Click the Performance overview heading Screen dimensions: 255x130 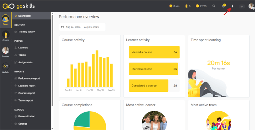point(79,17)
